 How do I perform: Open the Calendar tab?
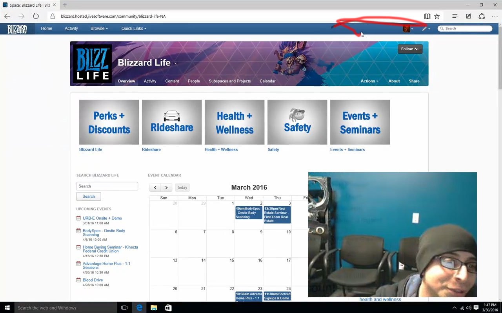coord(267,81)
